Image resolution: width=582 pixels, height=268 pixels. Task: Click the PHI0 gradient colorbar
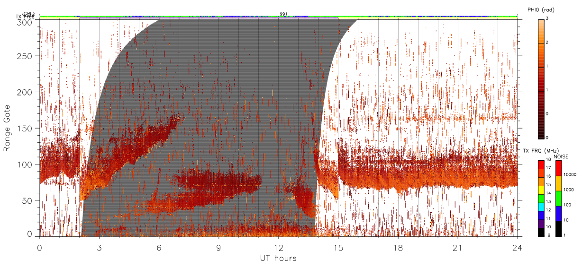[541, 79]
